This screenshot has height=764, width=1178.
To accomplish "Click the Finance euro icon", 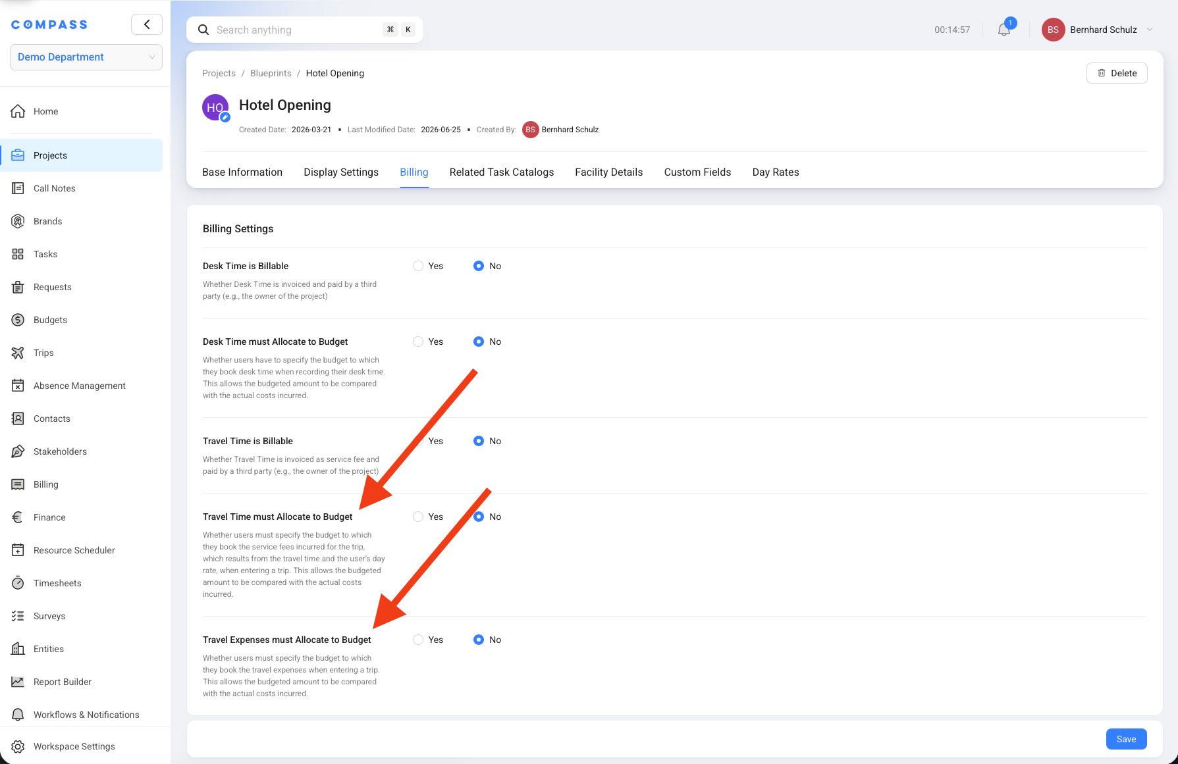I will click(x=18, y=517).
